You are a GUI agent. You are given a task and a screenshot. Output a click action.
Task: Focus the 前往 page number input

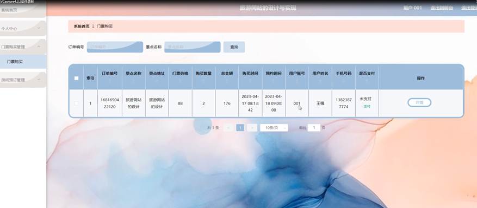tap(314, 128)
